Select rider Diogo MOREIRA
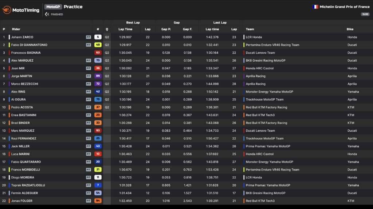This screenshot has width=373, height=209. click(x=23, y=177)
